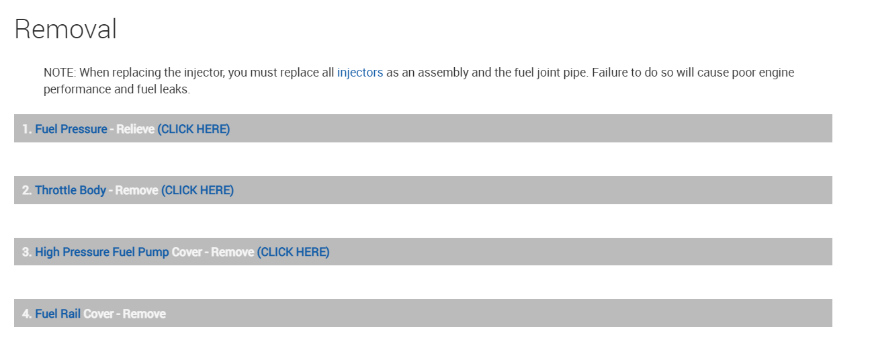Follow the Throttle Body link in step 2
The image size is (870, 352).
[70, 190]
